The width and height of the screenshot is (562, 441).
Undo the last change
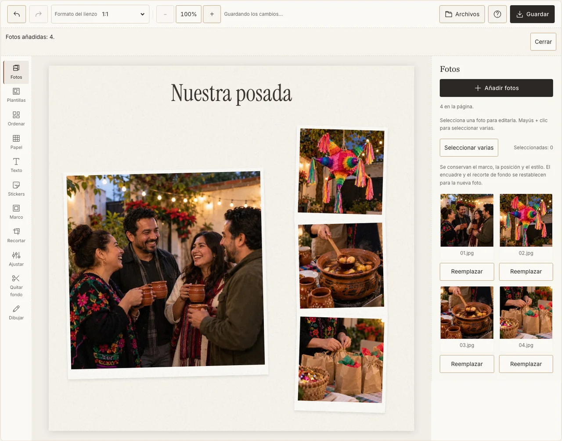17,14
